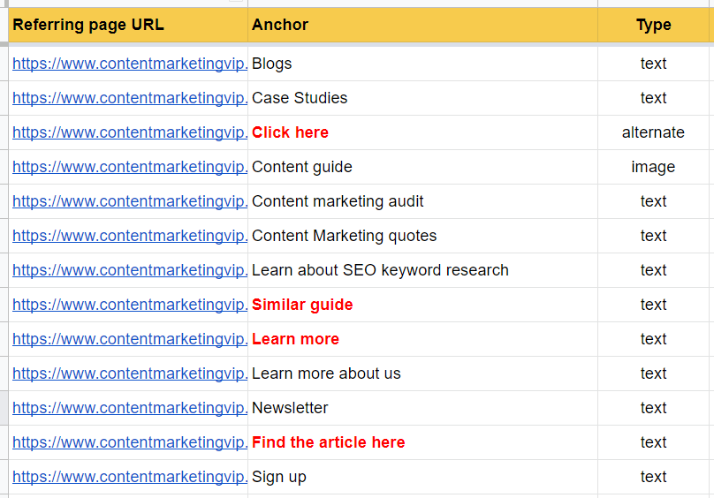Open the URL link in the Sign up row

(x=130, y=477)
